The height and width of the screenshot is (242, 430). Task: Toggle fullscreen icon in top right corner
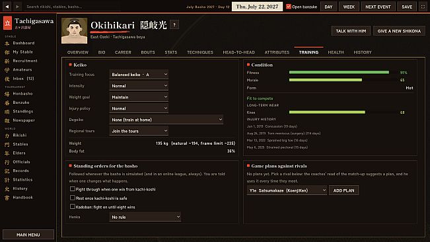pos(423,7)
